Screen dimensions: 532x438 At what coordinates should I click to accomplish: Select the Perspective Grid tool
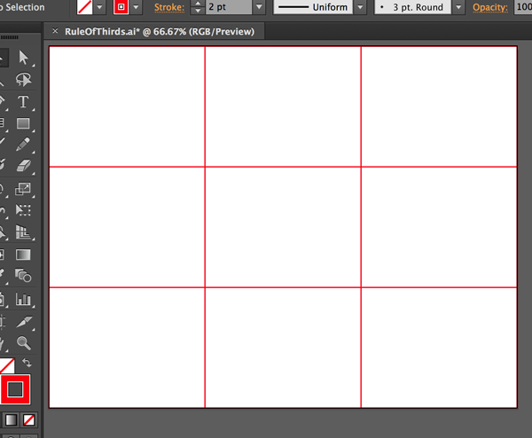(x=23, y=232)
